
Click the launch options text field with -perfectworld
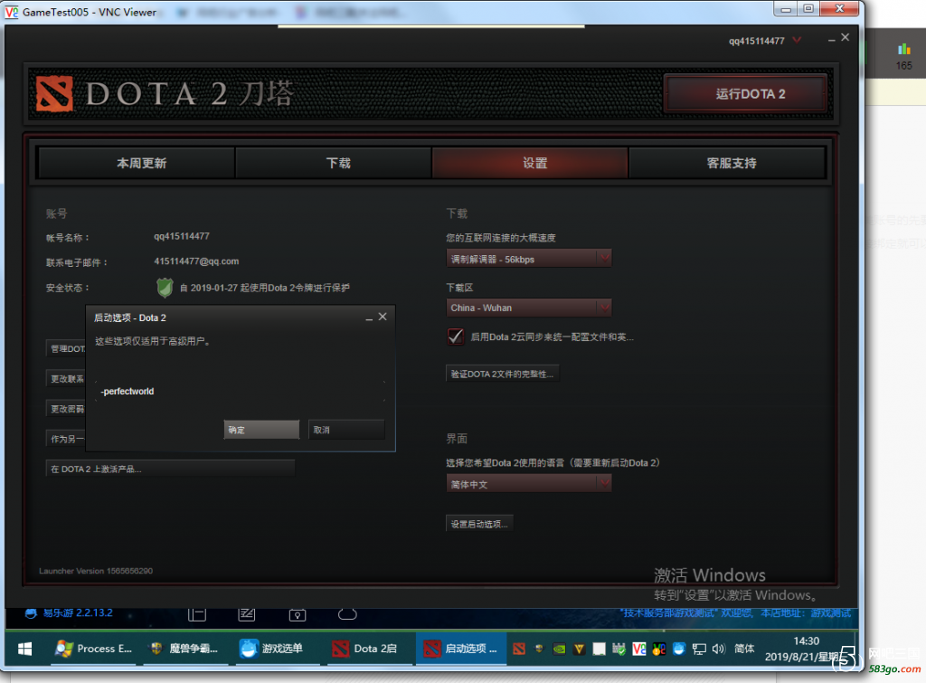click(241, 391)
